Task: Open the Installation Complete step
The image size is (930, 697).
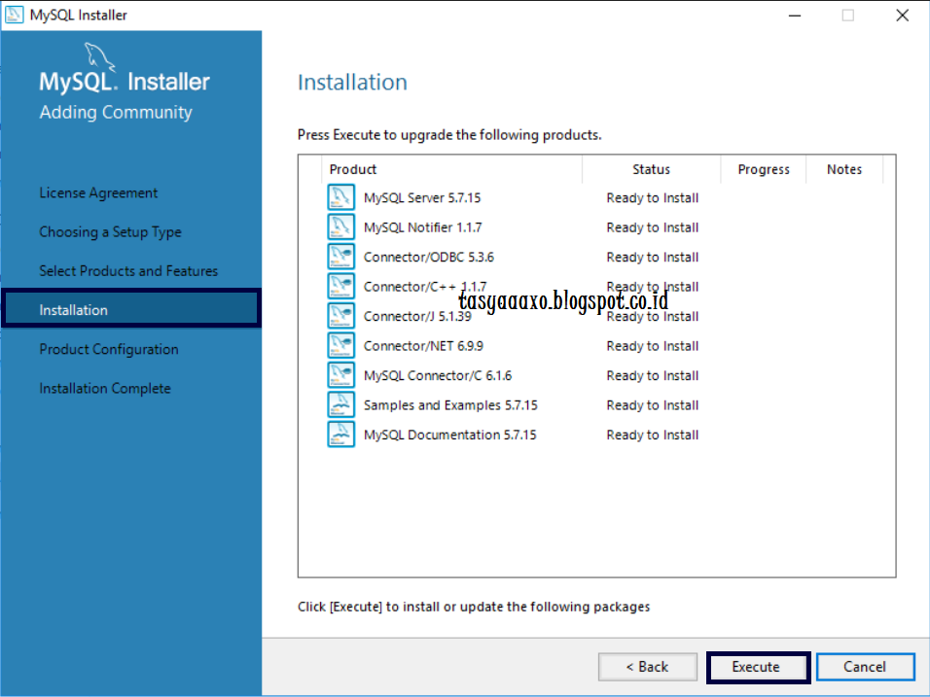Action: click(105, 388)
